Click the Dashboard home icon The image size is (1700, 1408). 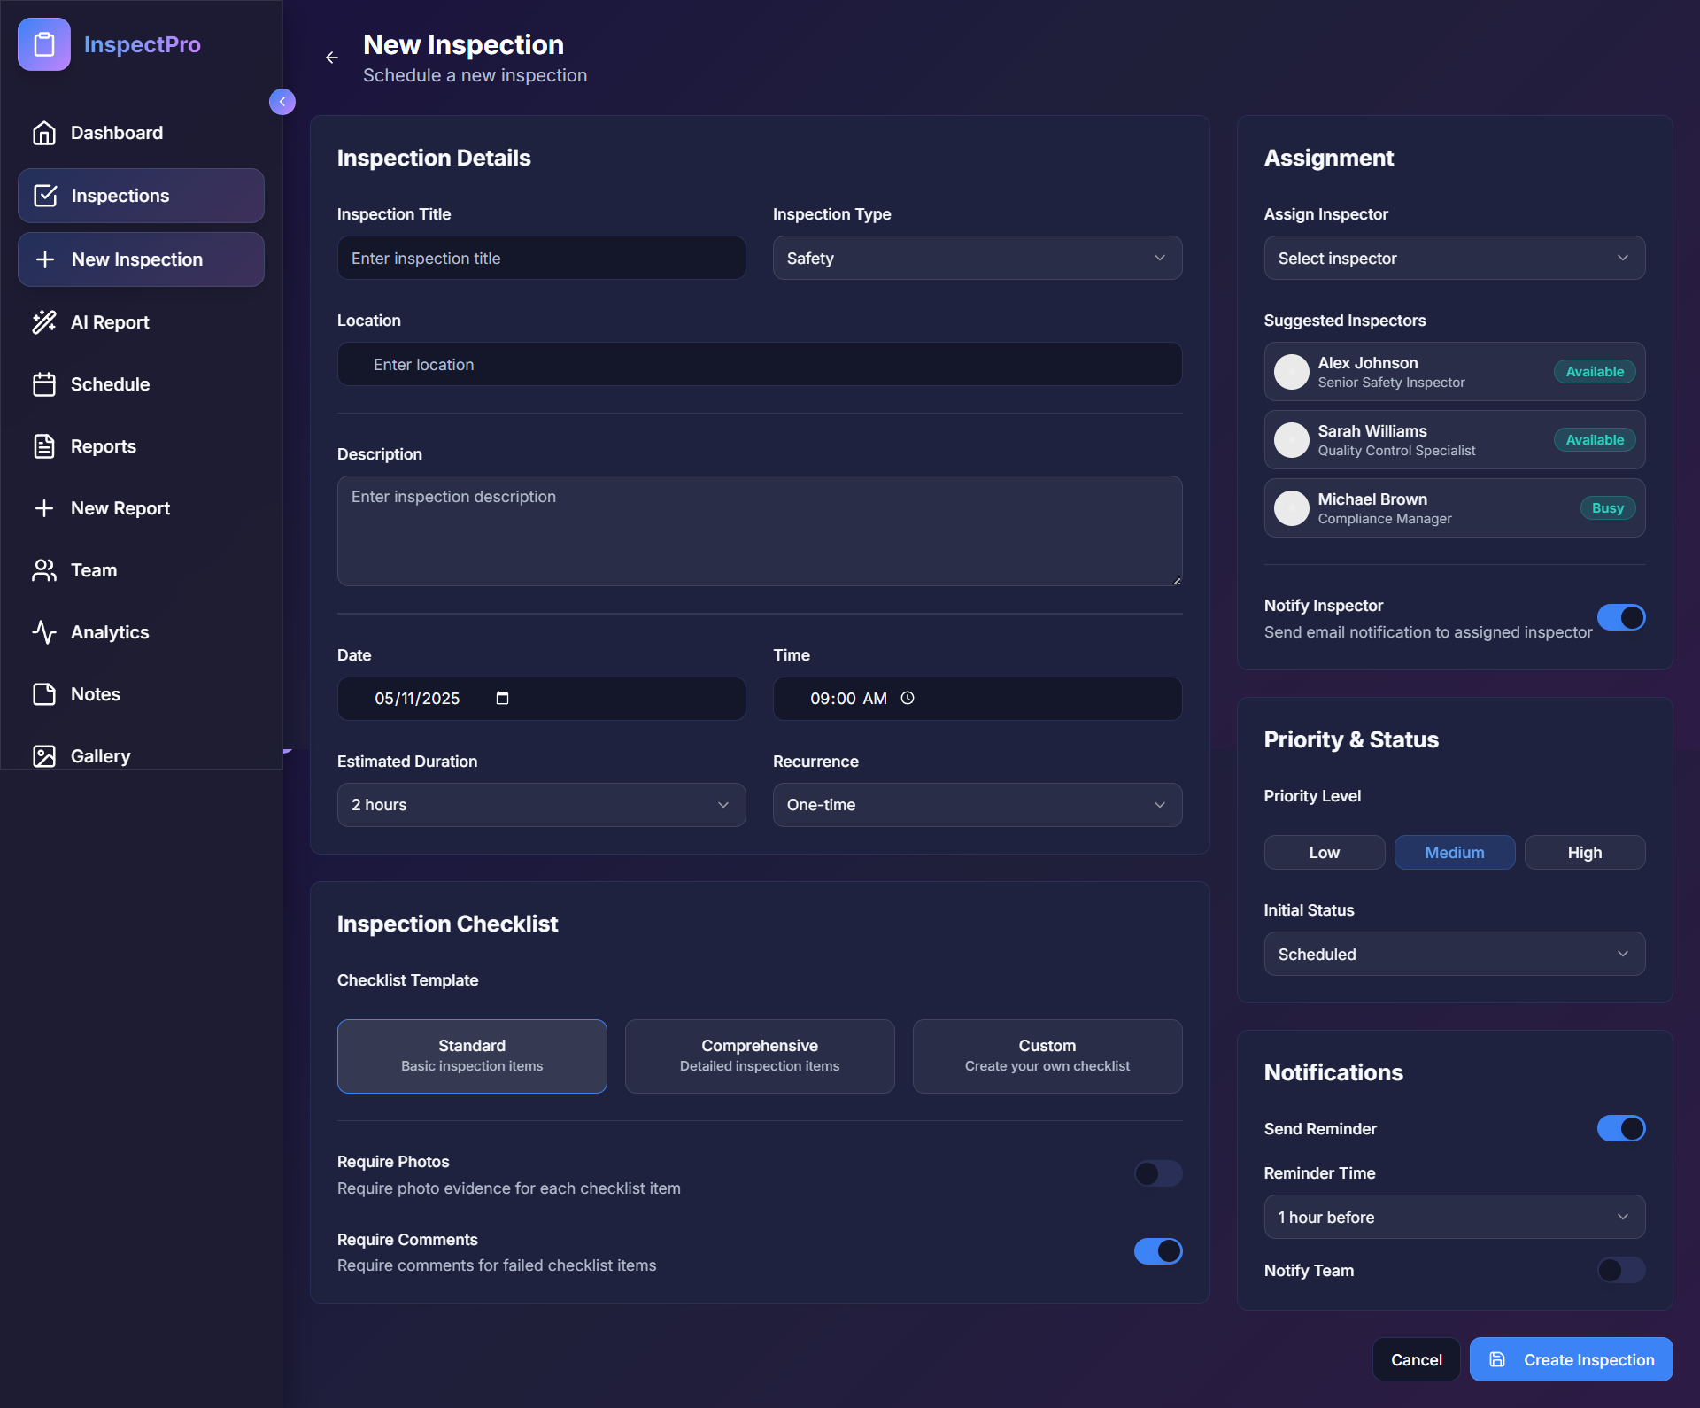point(44,133)
